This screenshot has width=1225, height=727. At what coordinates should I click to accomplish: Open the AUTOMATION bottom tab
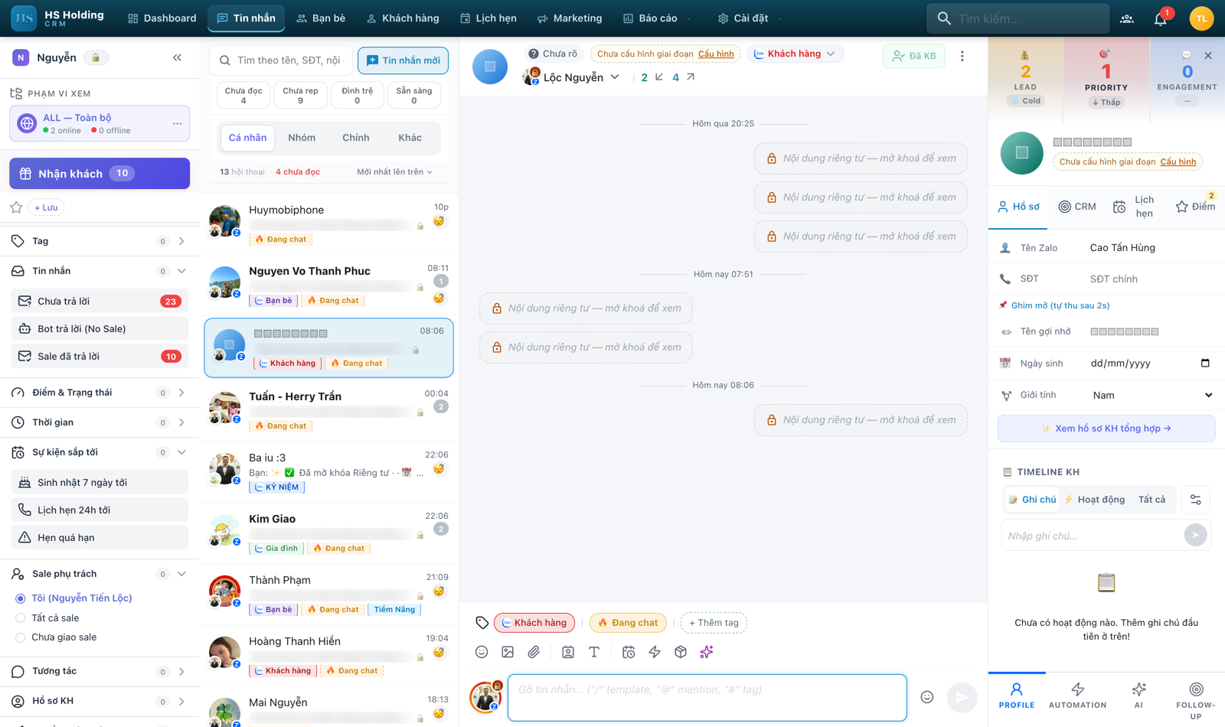1077,696
